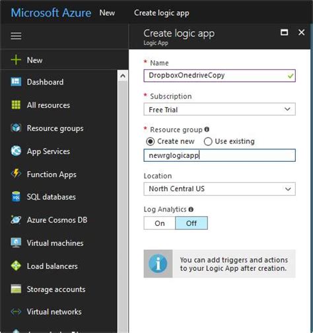
Task: Set Log Analytics to Off
Action: pos(191,223)
